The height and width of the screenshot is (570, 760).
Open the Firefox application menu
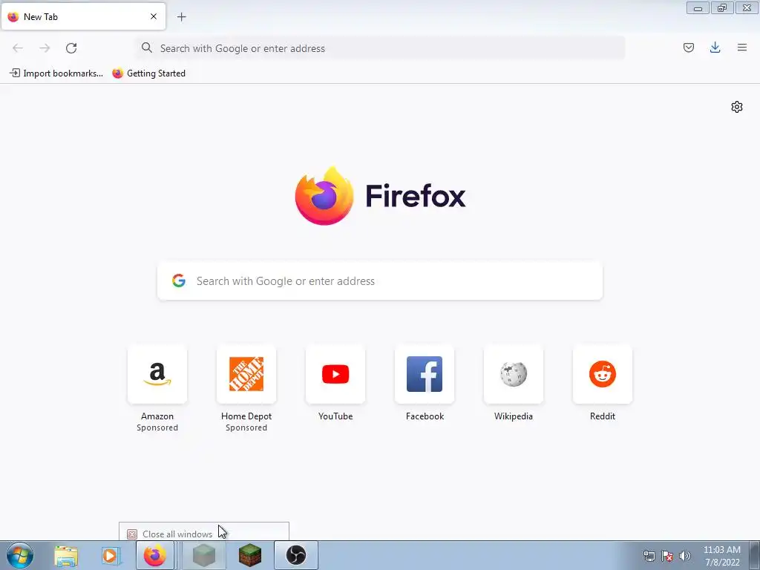[x=742, y=47]
